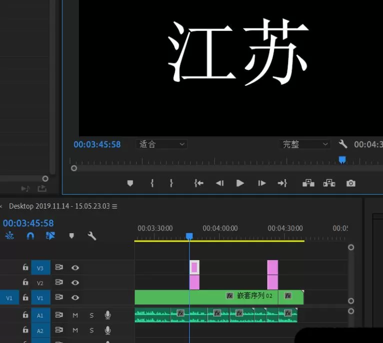Target track V2 header
383x343 pixels.
tap(40, 283)
